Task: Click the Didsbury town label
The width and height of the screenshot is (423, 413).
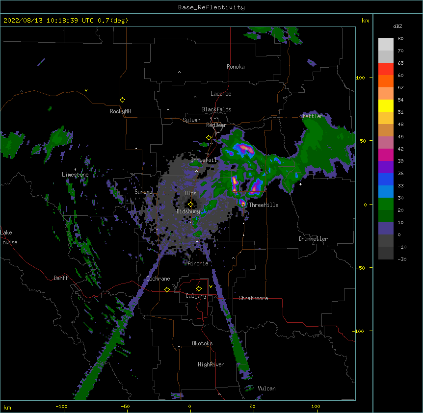Action: coord(188,211)
